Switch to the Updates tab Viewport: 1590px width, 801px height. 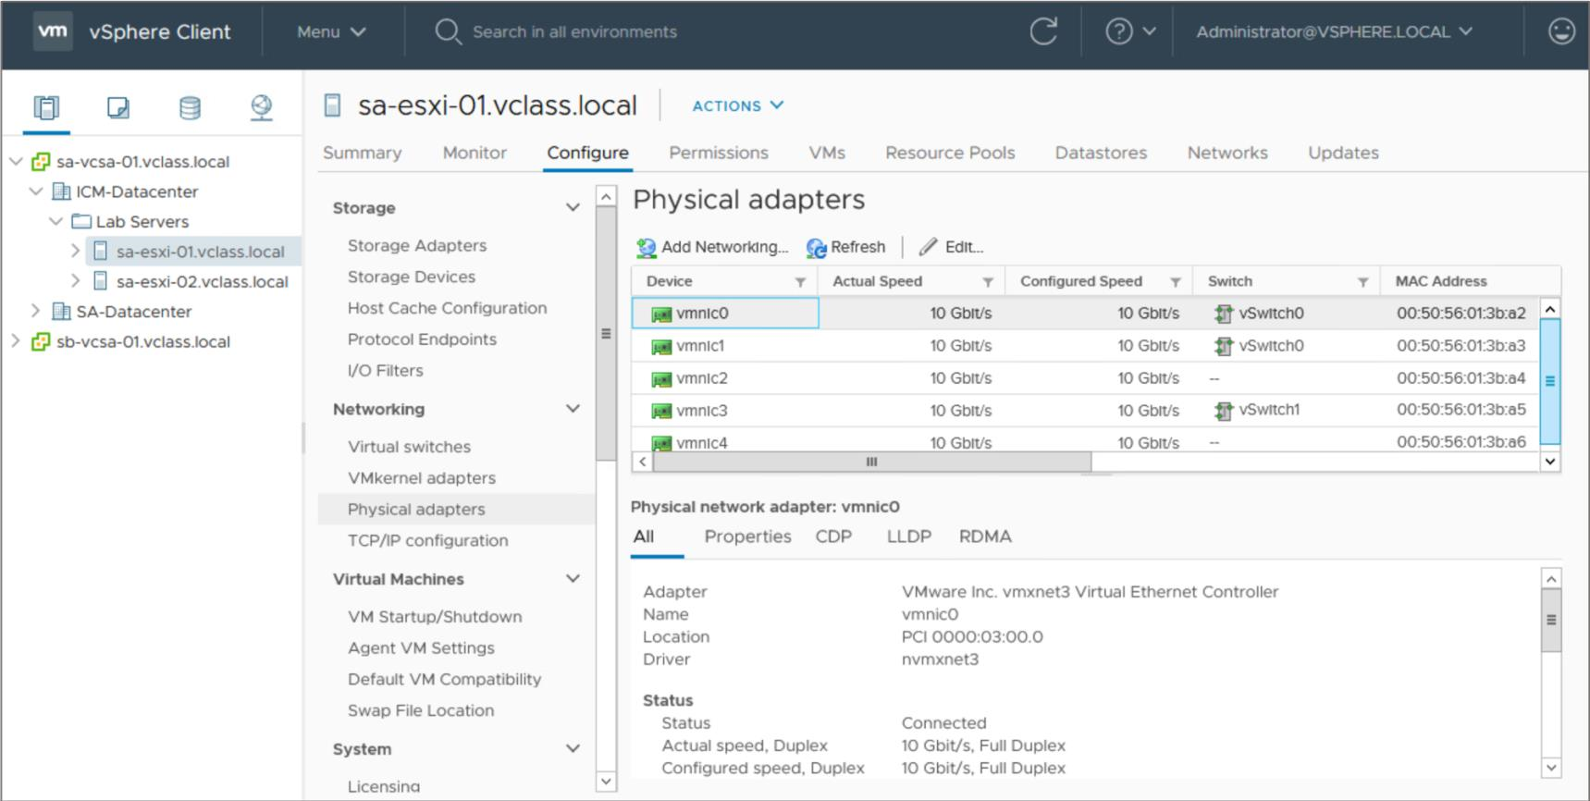[x=1343, y=153]
